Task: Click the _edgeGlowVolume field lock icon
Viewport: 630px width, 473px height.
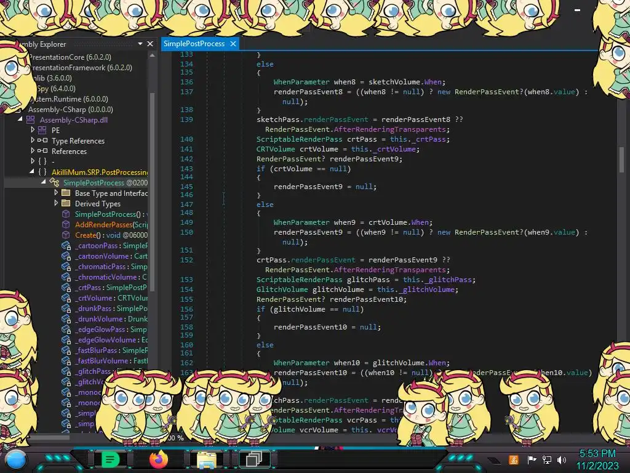Action: 66,340
